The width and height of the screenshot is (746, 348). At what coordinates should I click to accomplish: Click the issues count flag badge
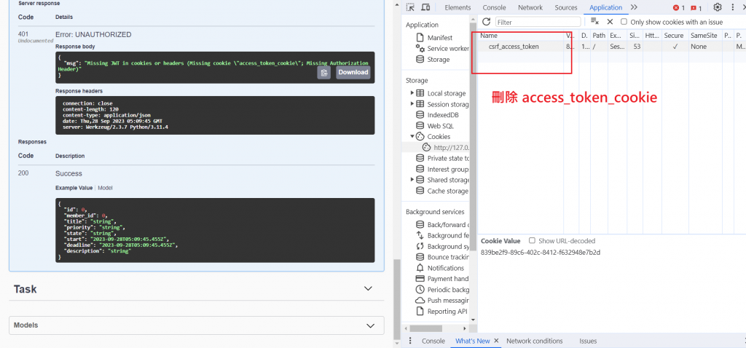click(696, 7)
